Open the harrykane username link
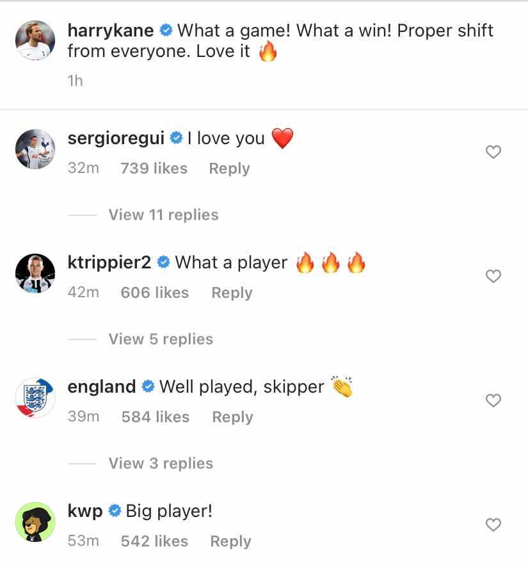This screenshot has height=565, width=528. (x=110, y=31)
